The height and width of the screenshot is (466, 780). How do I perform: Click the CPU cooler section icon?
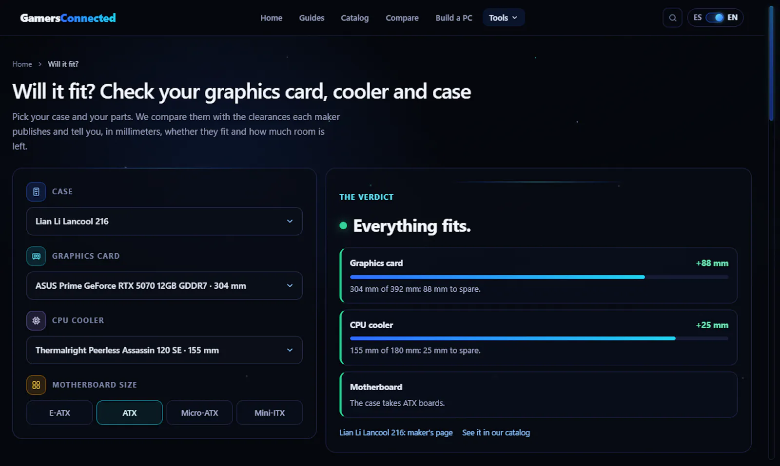click(x=36, y=320)
